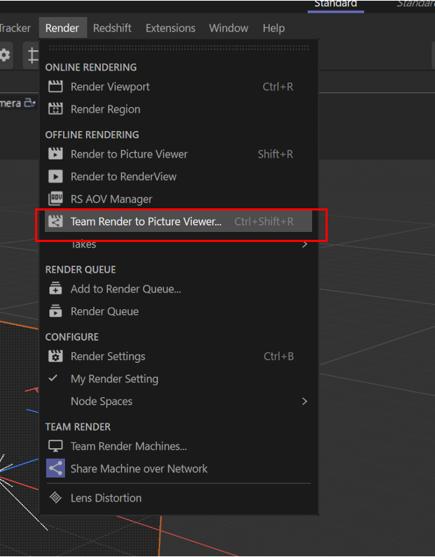Open Team Render Machines entry
The image size is (435, 557).
[178, 446]
